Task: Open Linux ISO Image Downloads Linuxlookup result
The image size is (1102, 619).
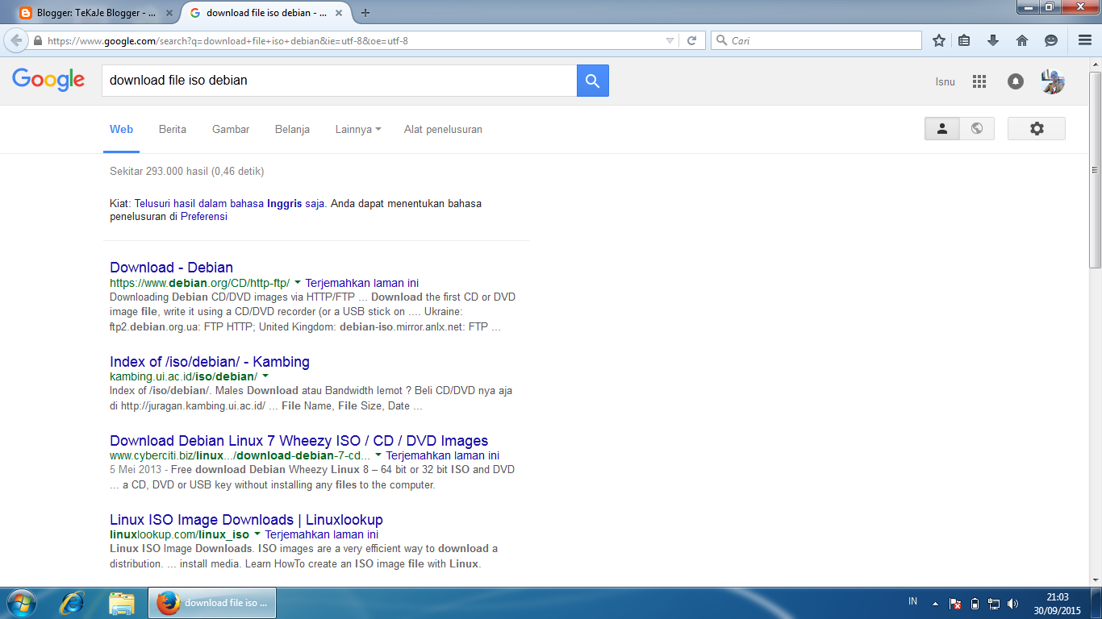Action: click(x=246, y=520)
